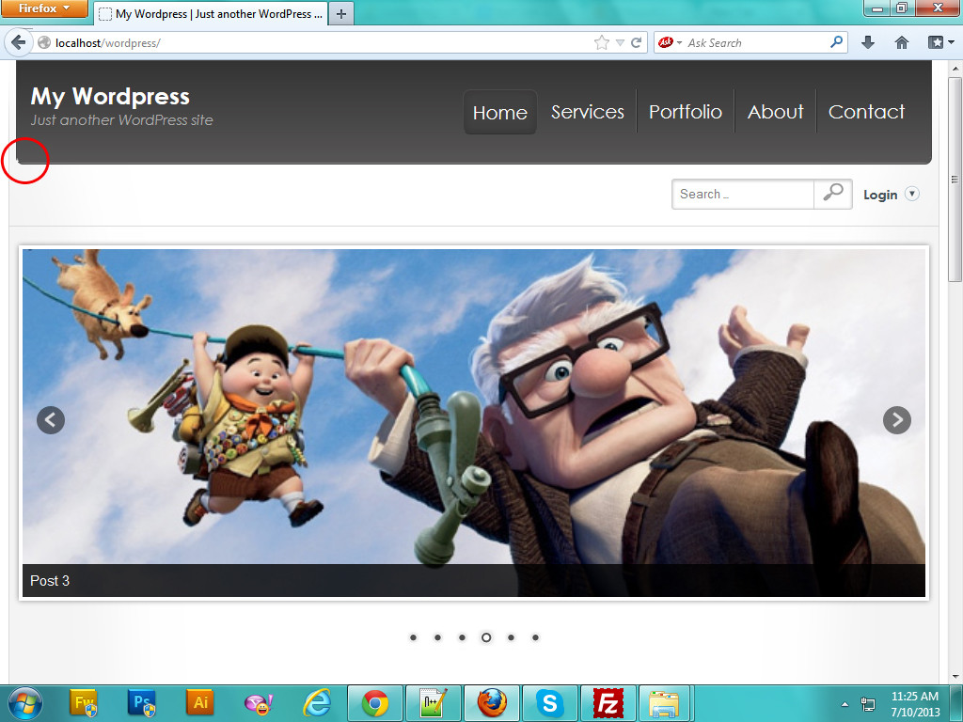Screen dimensions: 963x722
Task: Open the network status tray icon
Action: [868, 704]
